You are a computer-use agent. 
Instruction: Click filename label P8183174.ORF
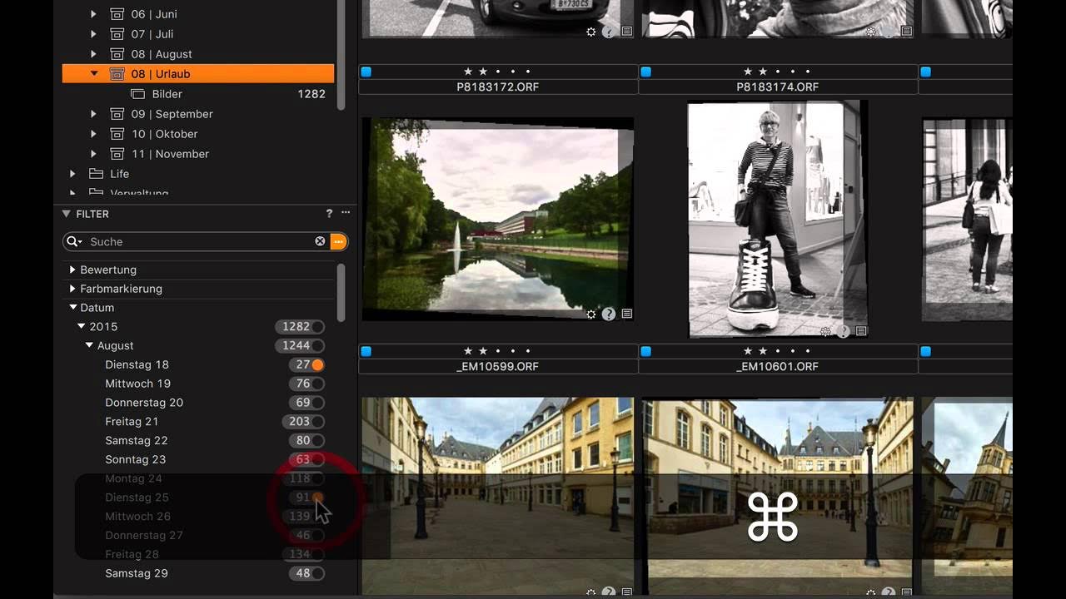coord(778,87)
